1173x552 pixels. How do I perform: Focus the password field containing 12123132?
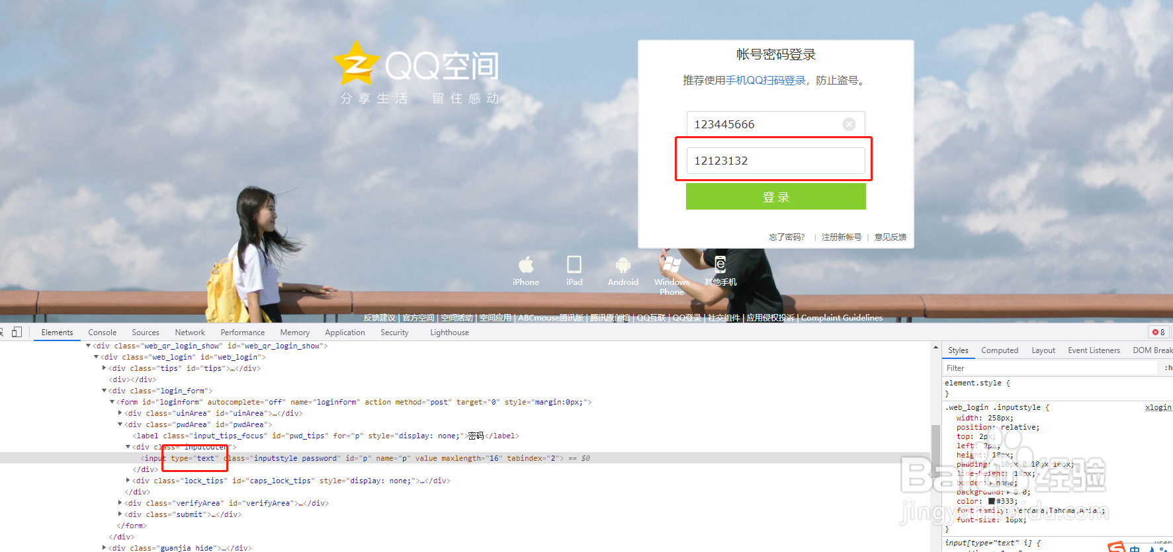[x=775, y=161]
